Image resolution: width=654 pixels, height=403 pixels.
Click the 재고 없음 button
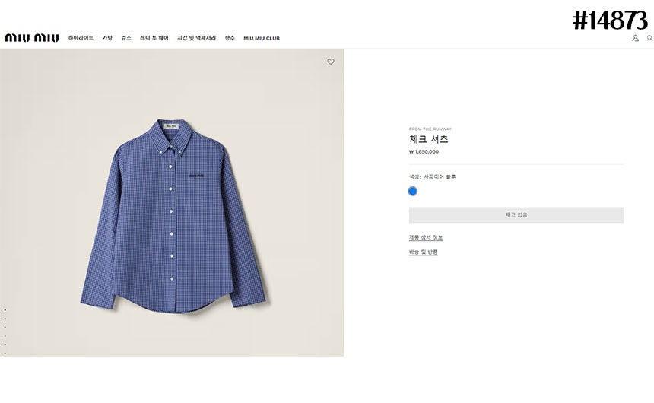pyautogui.click(x=516, y=215)
